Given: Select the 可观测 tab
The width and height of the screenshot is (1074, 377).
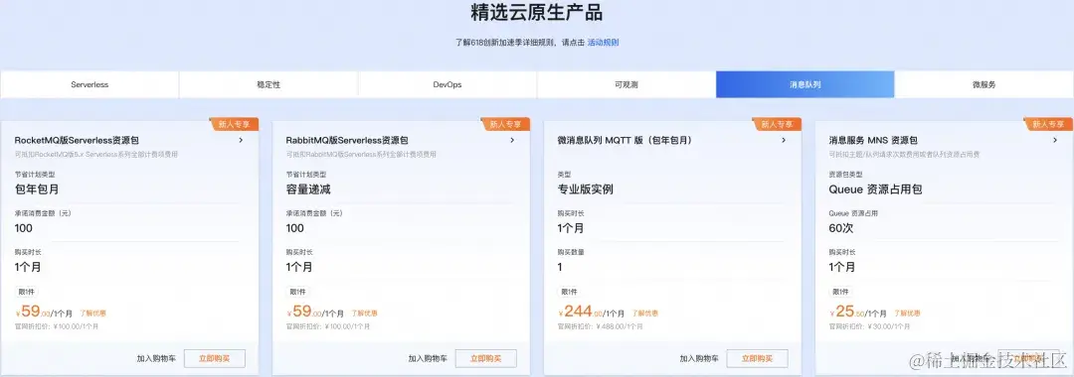Looking at the screenshot, I should tap(626, 84).
